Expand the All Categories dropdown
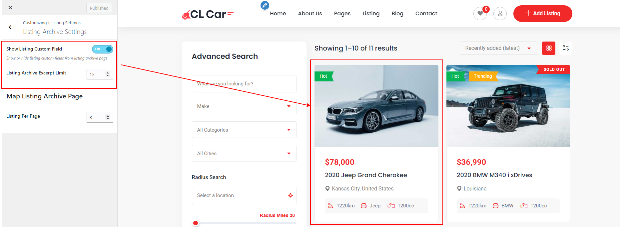 click(244, 130)
